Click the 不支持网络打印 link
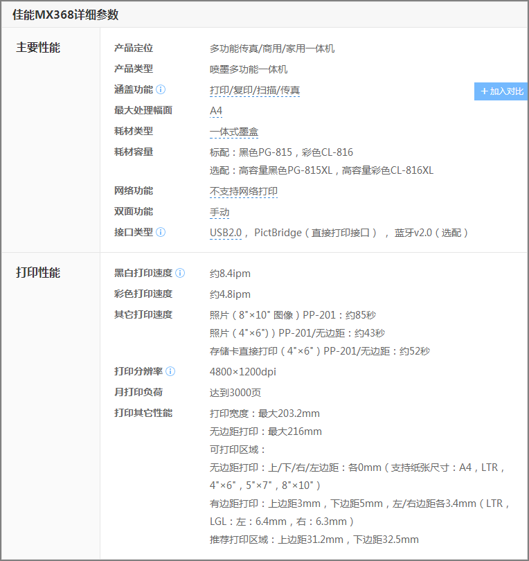The image size is (529, 561). click(x=244, y=191)
